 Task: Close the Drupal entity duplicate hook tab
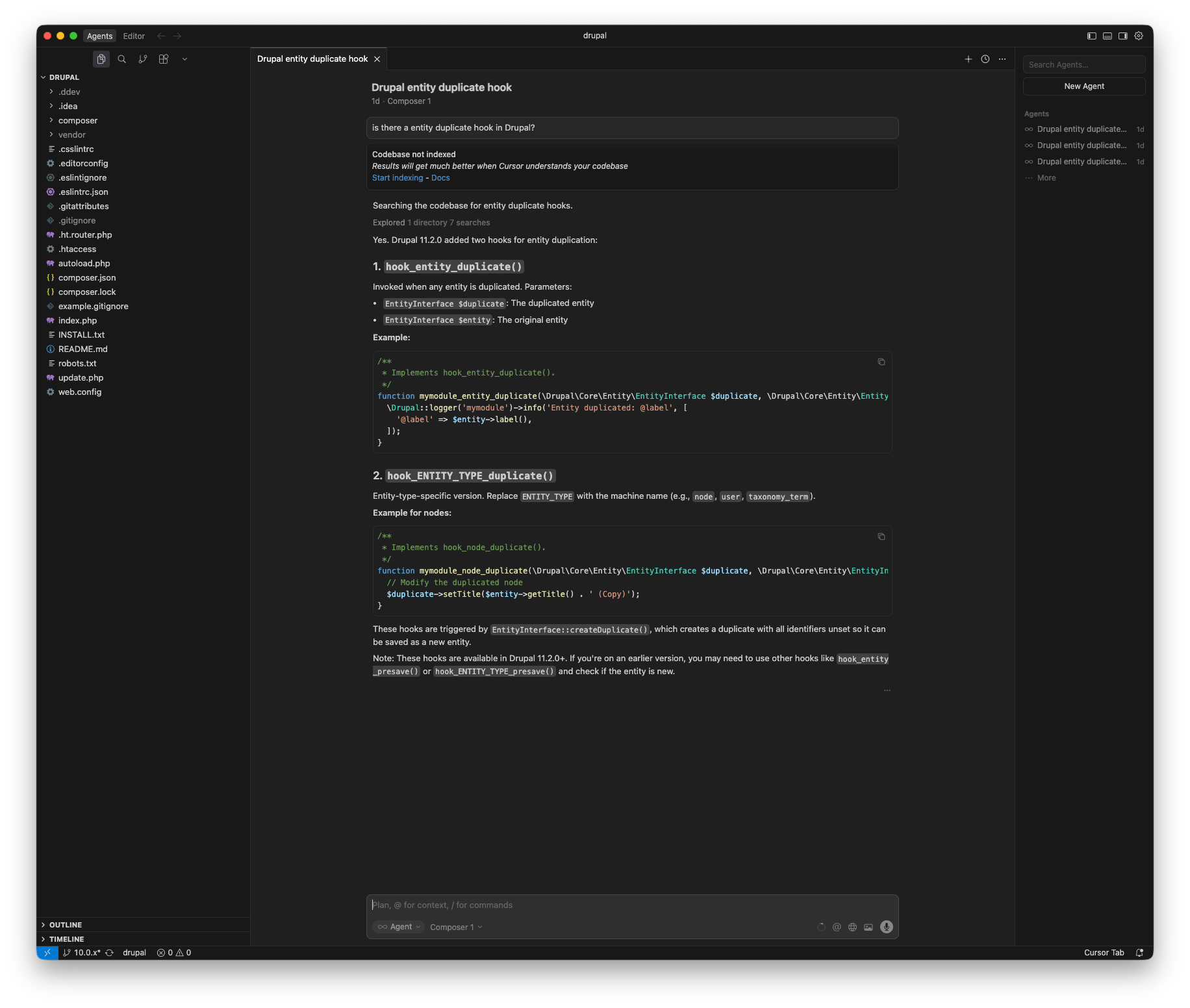pos(377,59)
